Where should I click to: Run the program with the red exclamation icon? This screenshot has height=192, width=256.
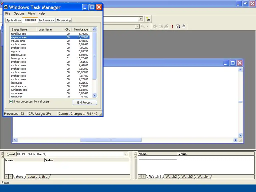tap(172, 26)
